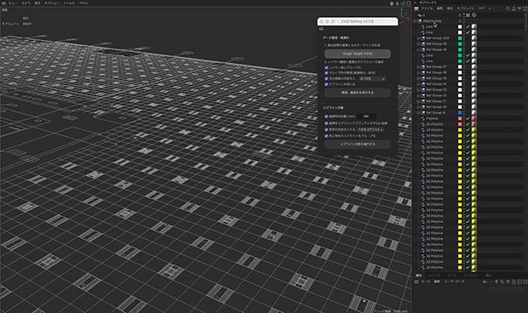Image resolution: width=528 pixels, height=313 pixels.
Task: Expand the Ref Group-333 tree node
Action: [418, 38]
